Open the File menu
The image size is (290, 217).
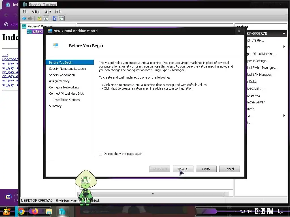(25, 12)
